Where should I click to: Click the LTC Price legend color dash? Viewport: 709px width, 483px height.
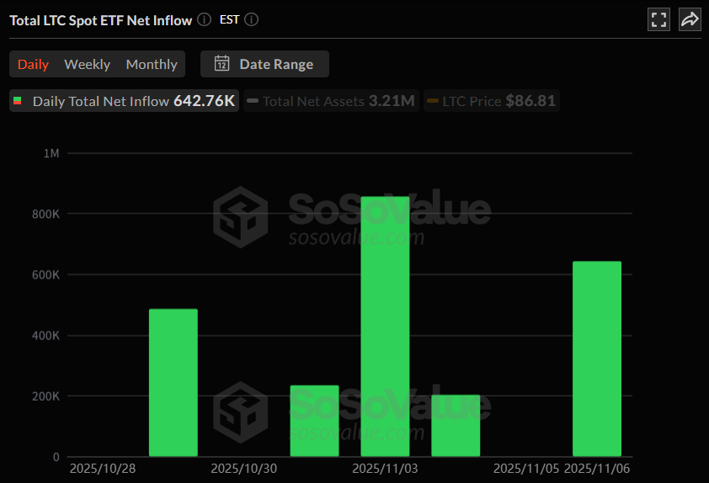[433, 102]
